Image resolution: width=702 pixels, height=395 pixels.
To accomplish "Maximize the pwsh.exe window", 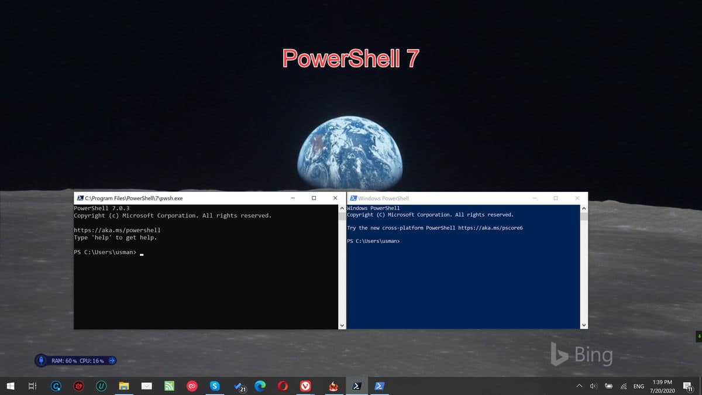I will 314,198.
